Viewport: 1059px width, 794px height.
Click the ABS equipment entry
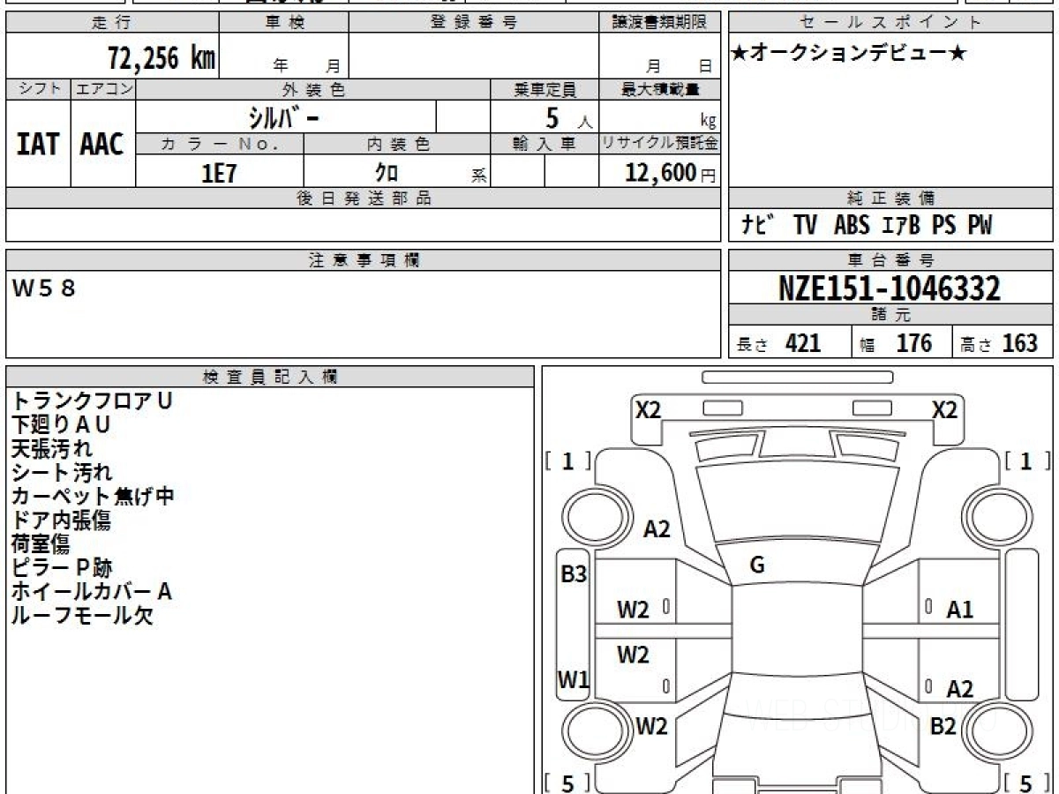[x=852, y=226]
